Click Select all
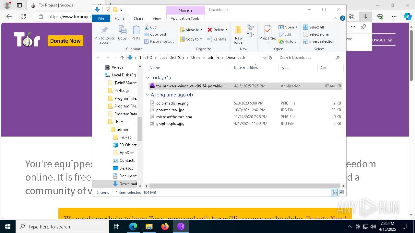Screen dimensions: 415x233 click(314, 27)
